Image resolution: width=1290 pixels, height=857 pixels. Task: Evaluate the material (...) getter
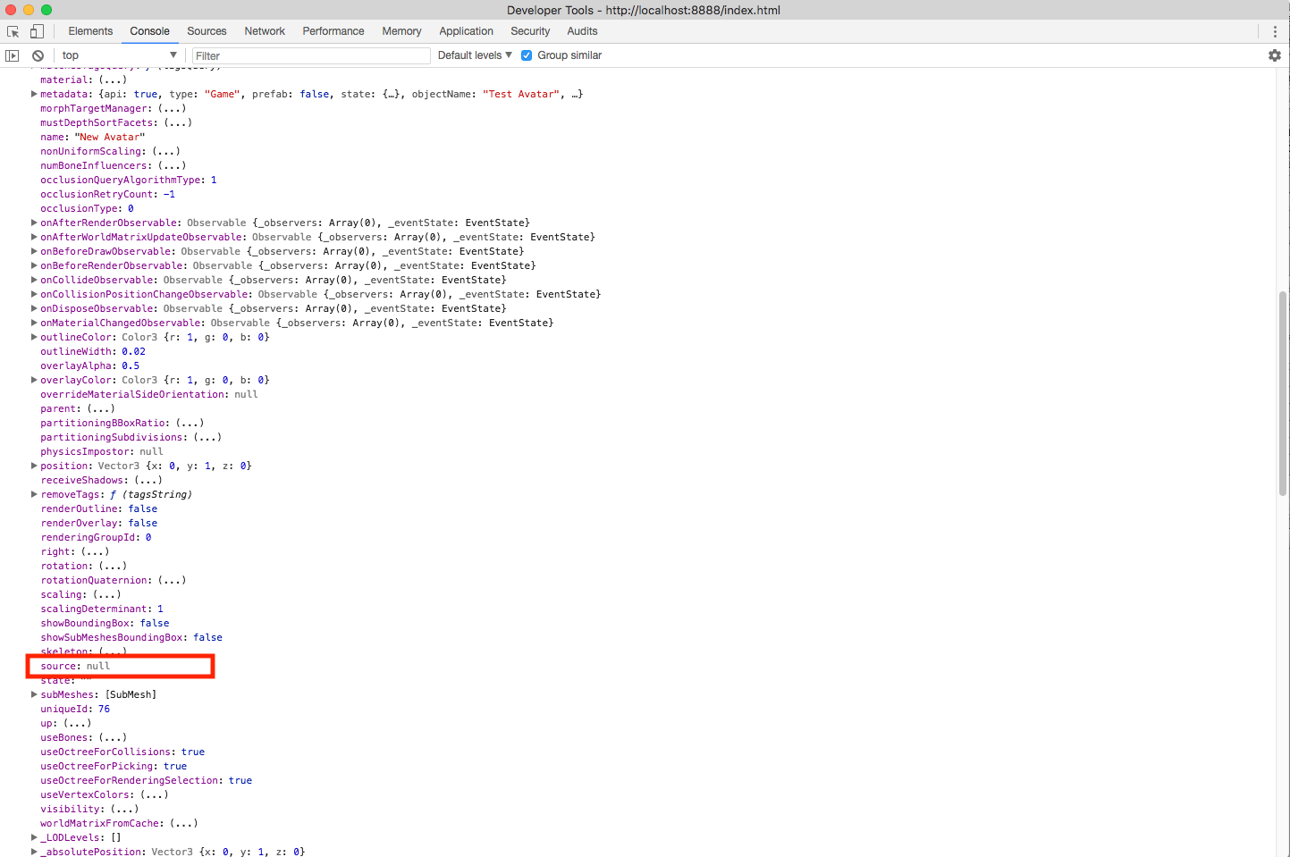(x=113, y=80)
